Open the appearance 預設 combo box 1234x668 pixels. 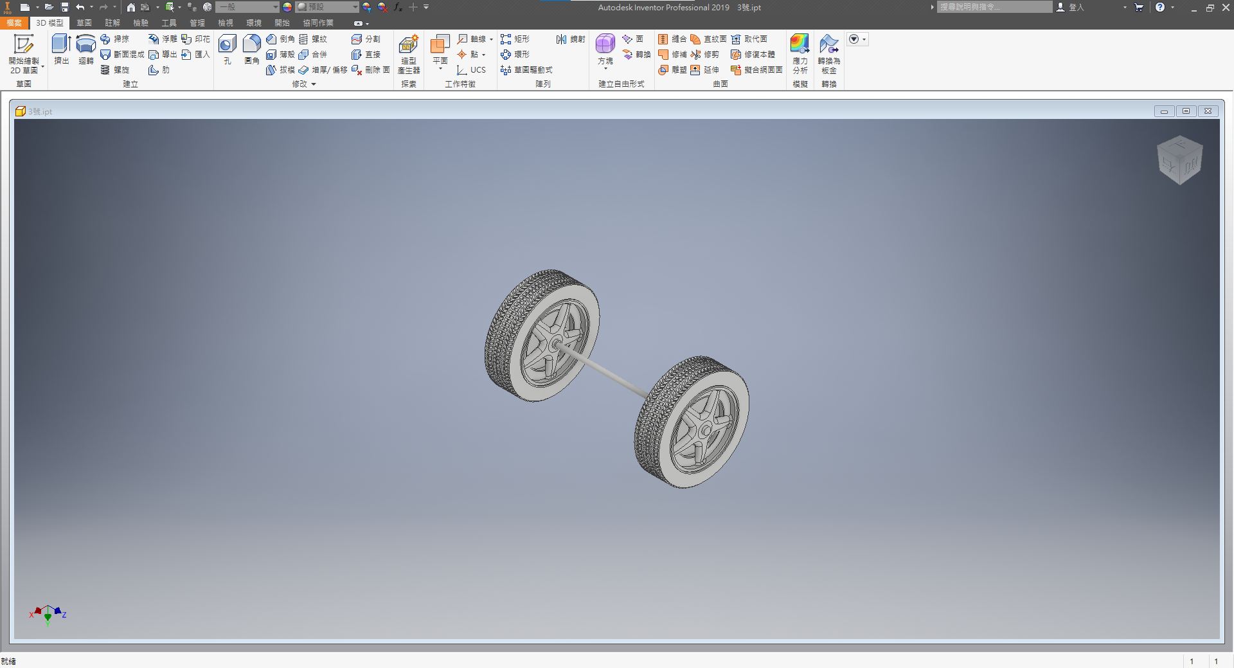click(x=327, y=7)
